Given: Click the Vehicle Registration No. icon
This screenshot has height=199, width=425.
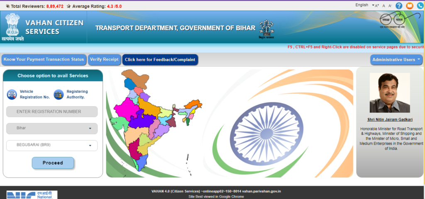Looking at the screenshot, I should 12,94.
